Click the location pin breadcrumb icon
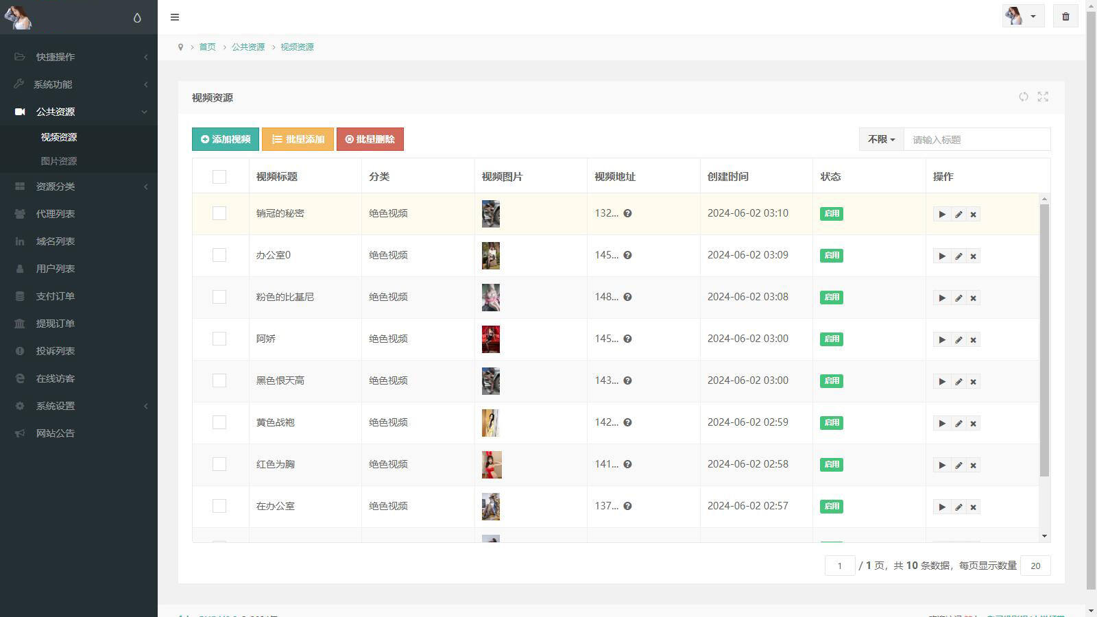Viewport: 1097px width, 617px height. [180, 47]
